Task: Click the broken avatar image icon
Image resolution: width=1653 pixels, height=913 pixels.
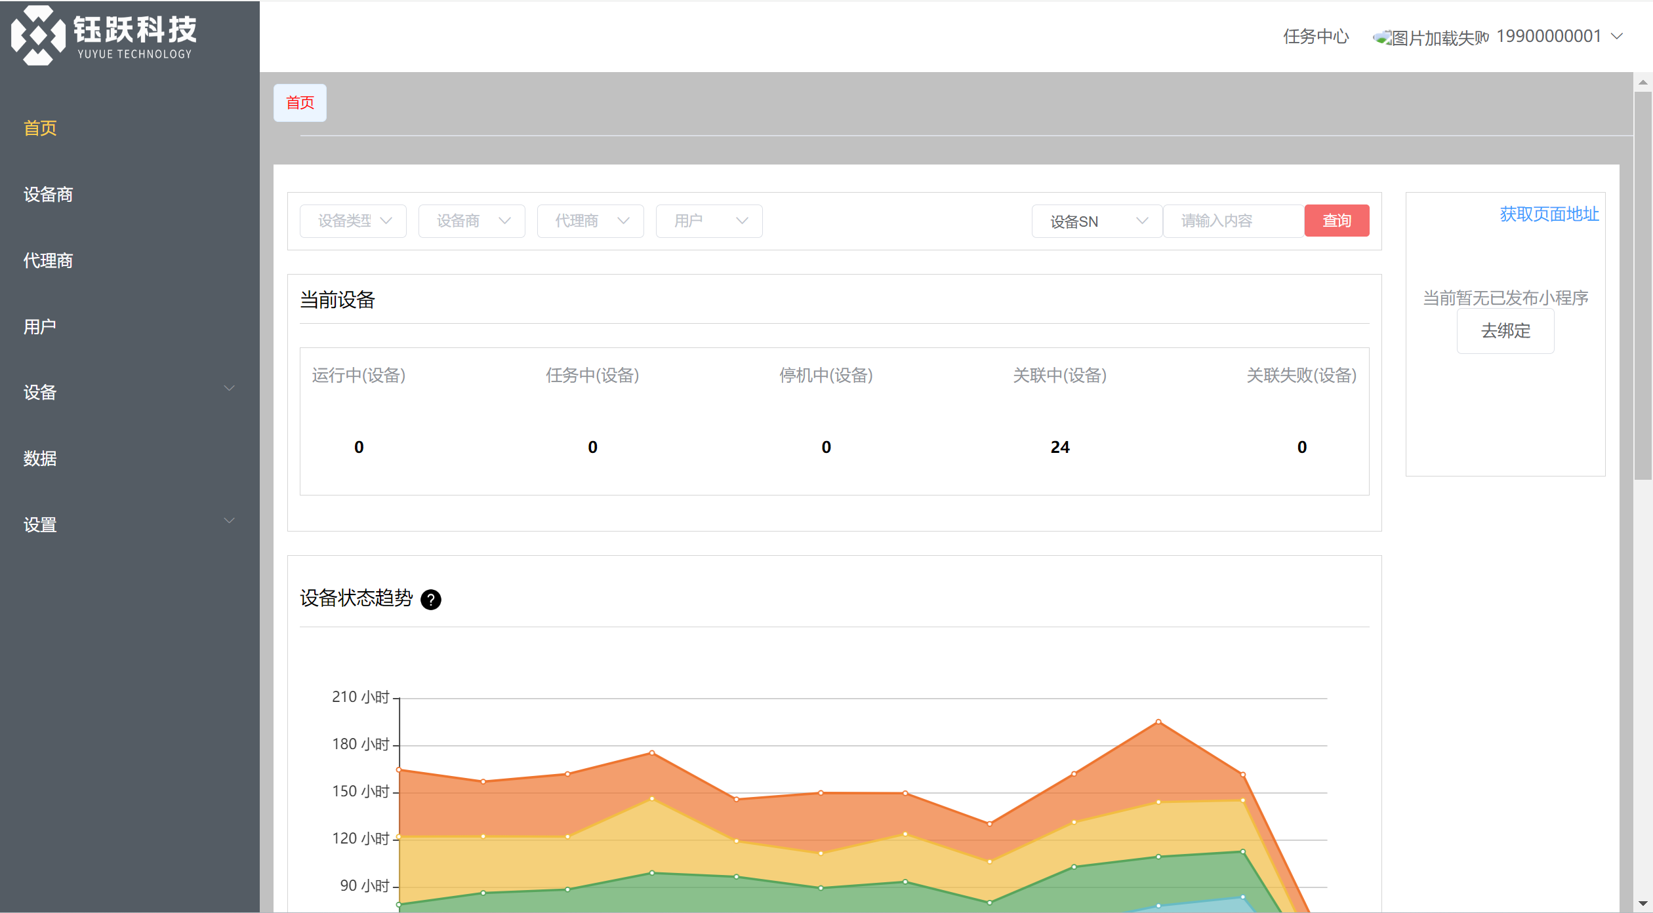Action: (x=1381, y=37)
